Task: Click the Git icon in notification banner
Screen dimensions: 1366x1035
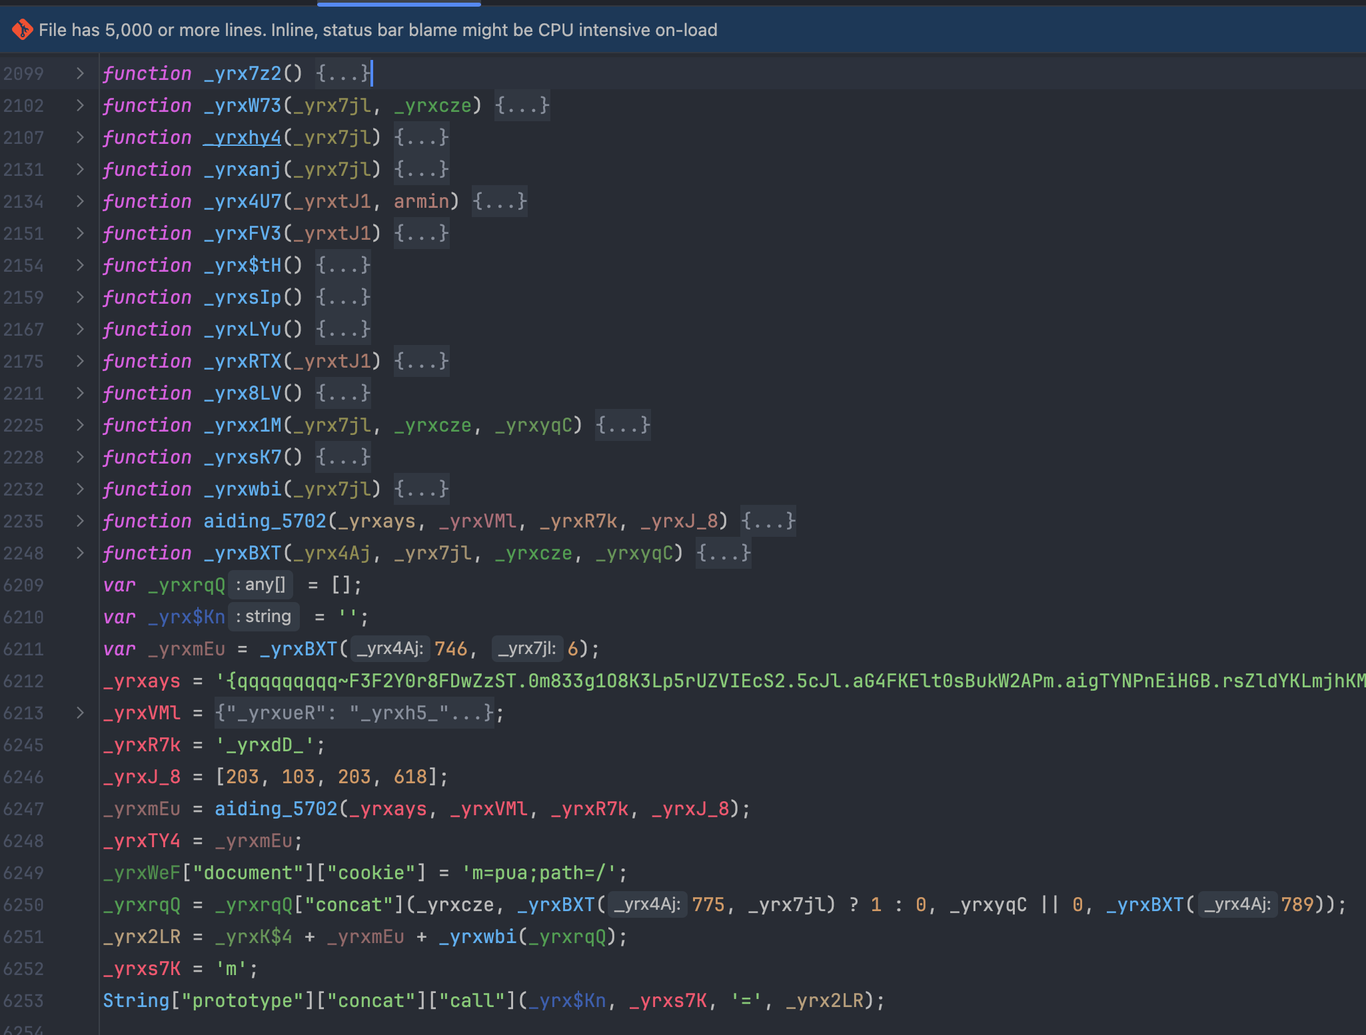Action: coord(22,30)
